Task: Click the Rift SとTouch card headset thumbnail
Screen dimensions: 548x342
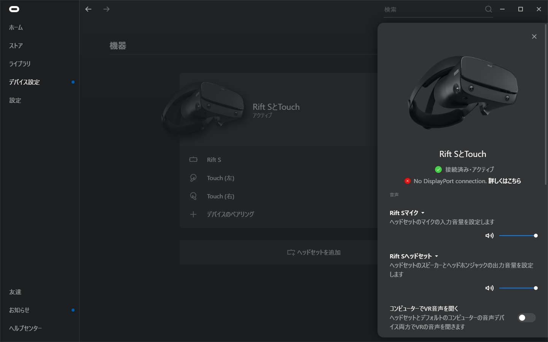Action: 203,108
